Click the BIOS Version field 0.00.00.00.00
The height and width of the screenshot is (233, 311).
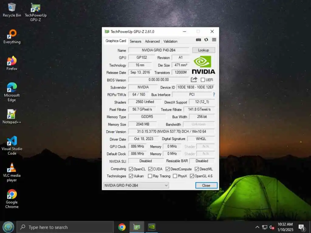tap(159, 80)
